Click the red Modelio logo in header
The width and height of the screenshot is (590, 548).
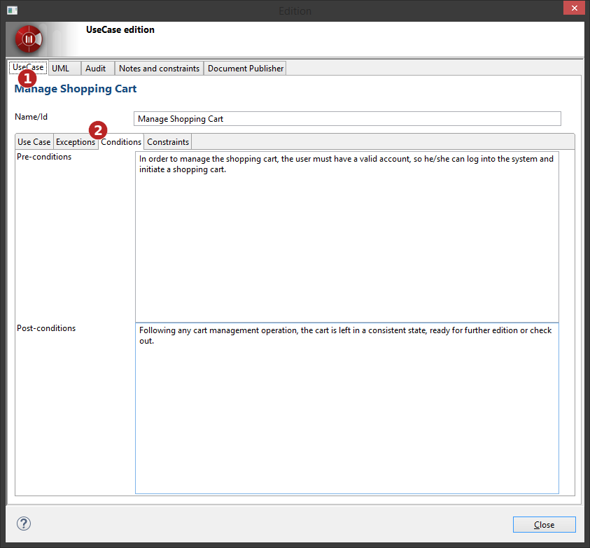(29, 38)
